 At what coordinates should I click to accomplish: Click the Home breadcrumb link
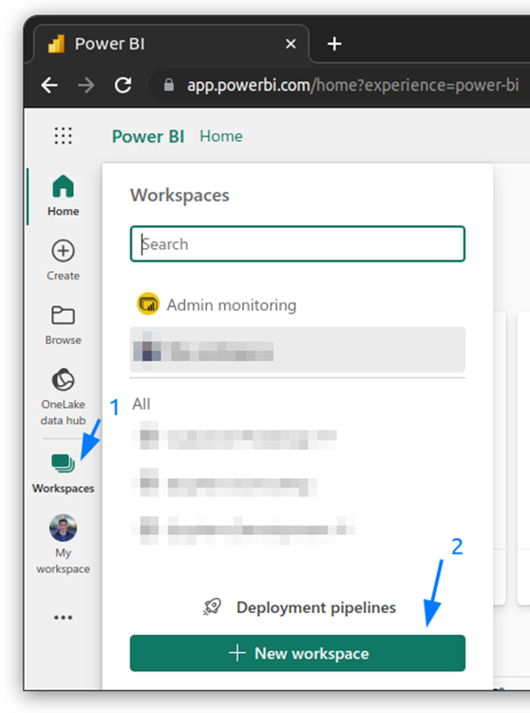(x=221, y=136)
